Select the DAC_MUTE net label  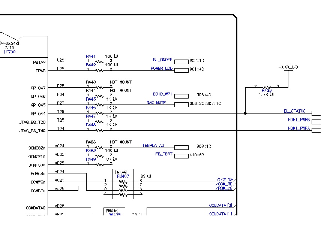coord(156,103)
